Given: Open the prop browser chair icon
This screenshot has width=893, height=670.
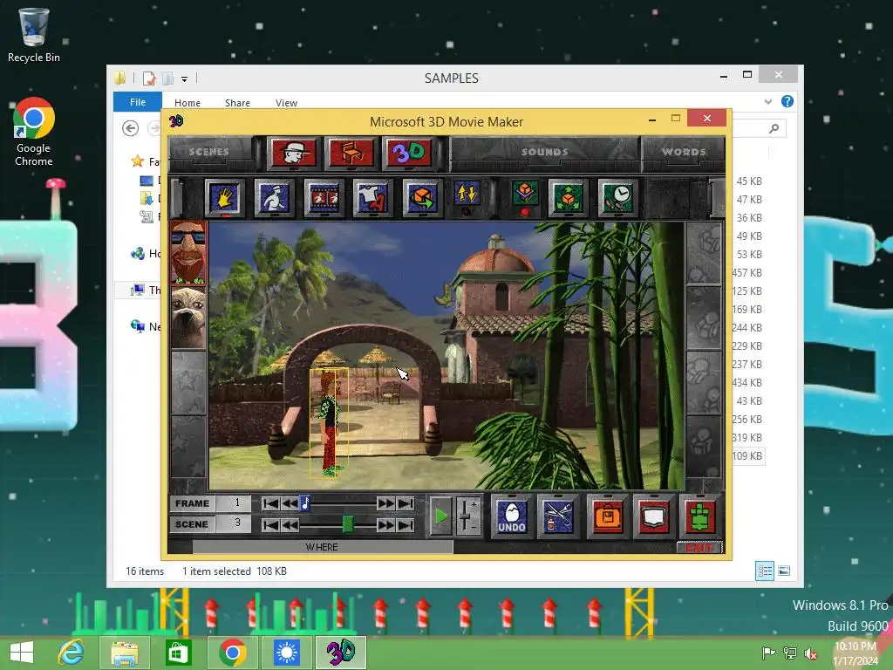Looking at the screenshot, I should pyautogui.click(x=351, y=153).
